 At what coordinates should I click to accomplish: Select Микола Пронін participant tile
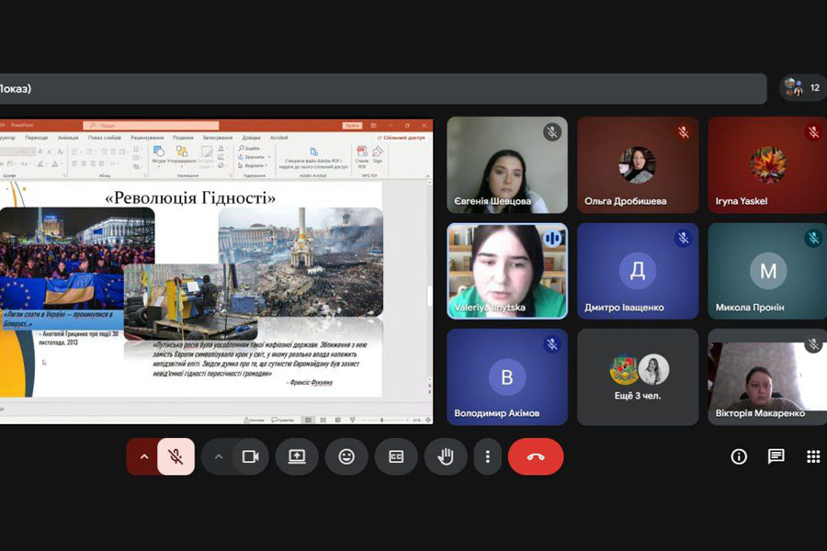pos(767,271)
